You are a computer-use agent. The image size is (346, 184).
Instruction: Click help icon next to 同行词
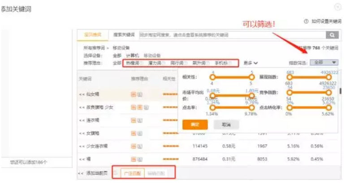tap(186, 63)
